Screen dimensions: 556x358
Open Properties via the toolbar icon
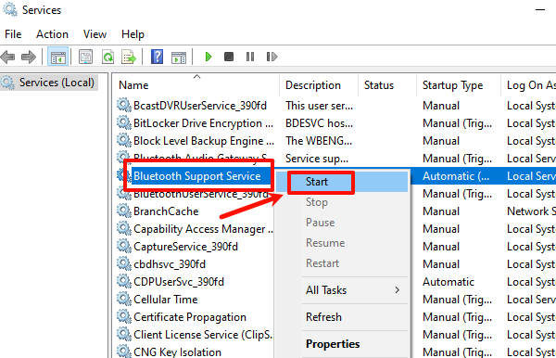pos(85,57)
